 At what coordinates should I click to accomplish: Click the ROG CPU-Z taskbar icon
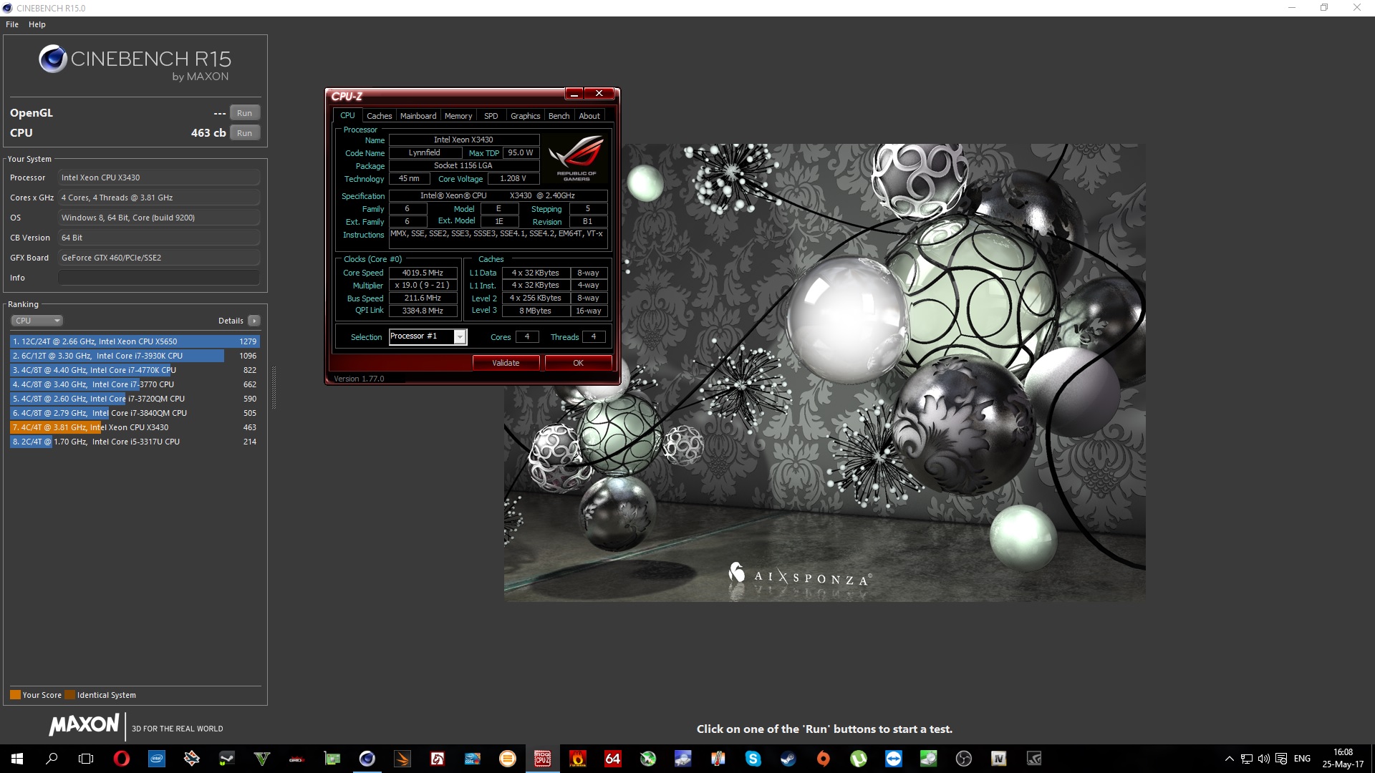click(x=543, y=759)
